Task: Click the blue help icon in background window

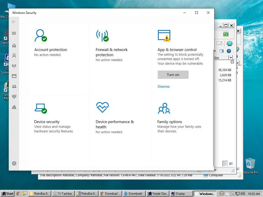Action: click(x=229, y=51)
